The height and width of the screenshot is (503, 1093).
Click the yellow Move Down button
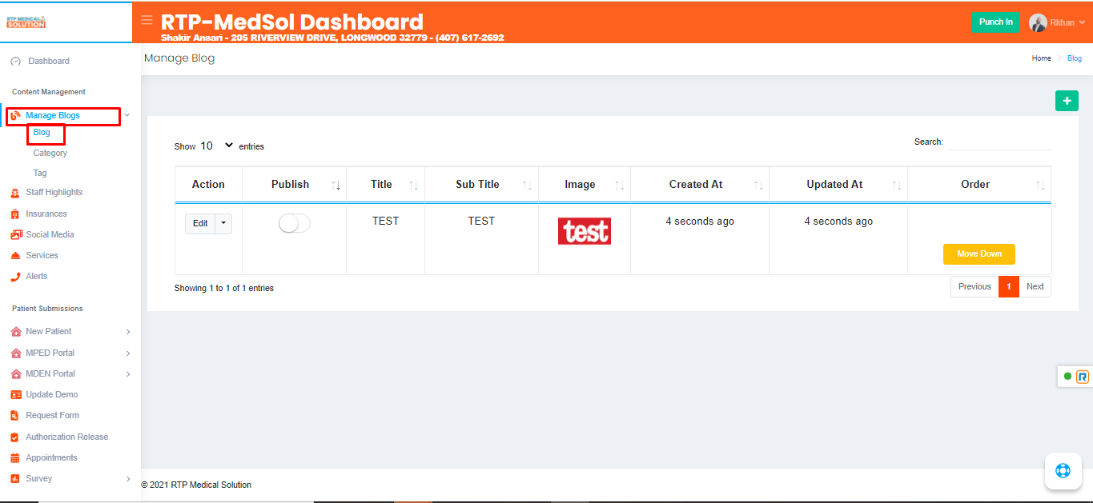tap(979, 254)
